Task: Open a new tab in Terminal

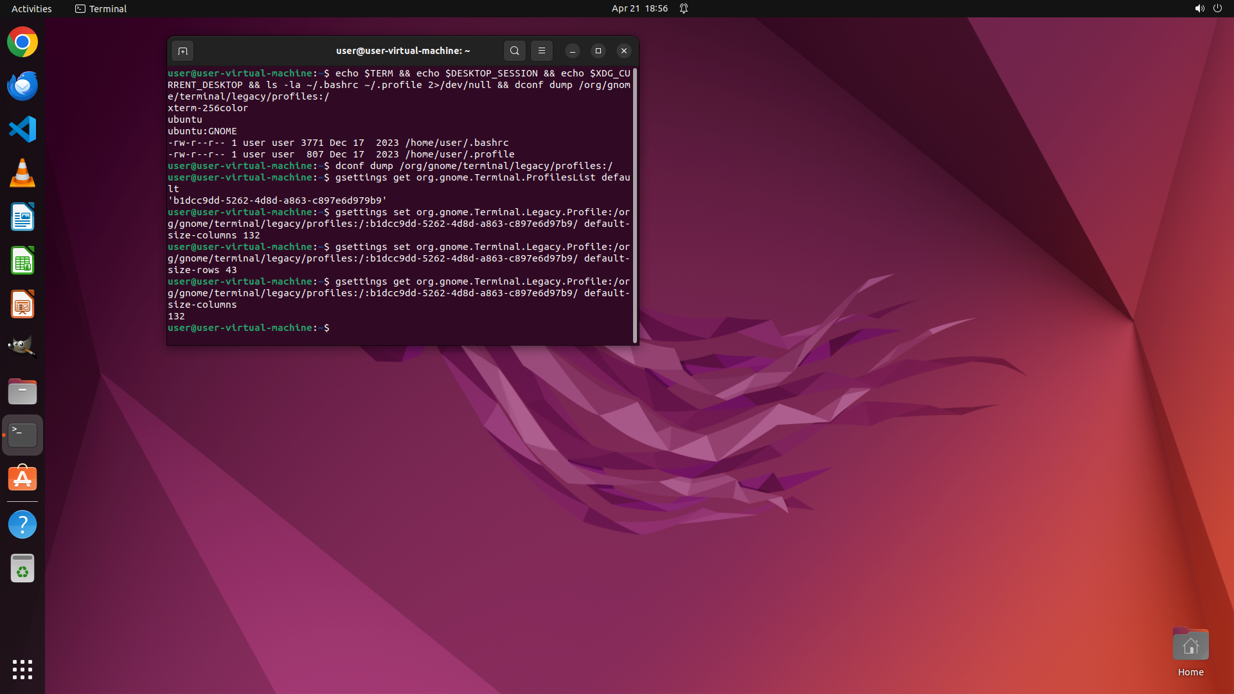Action: tap(183, 51)
